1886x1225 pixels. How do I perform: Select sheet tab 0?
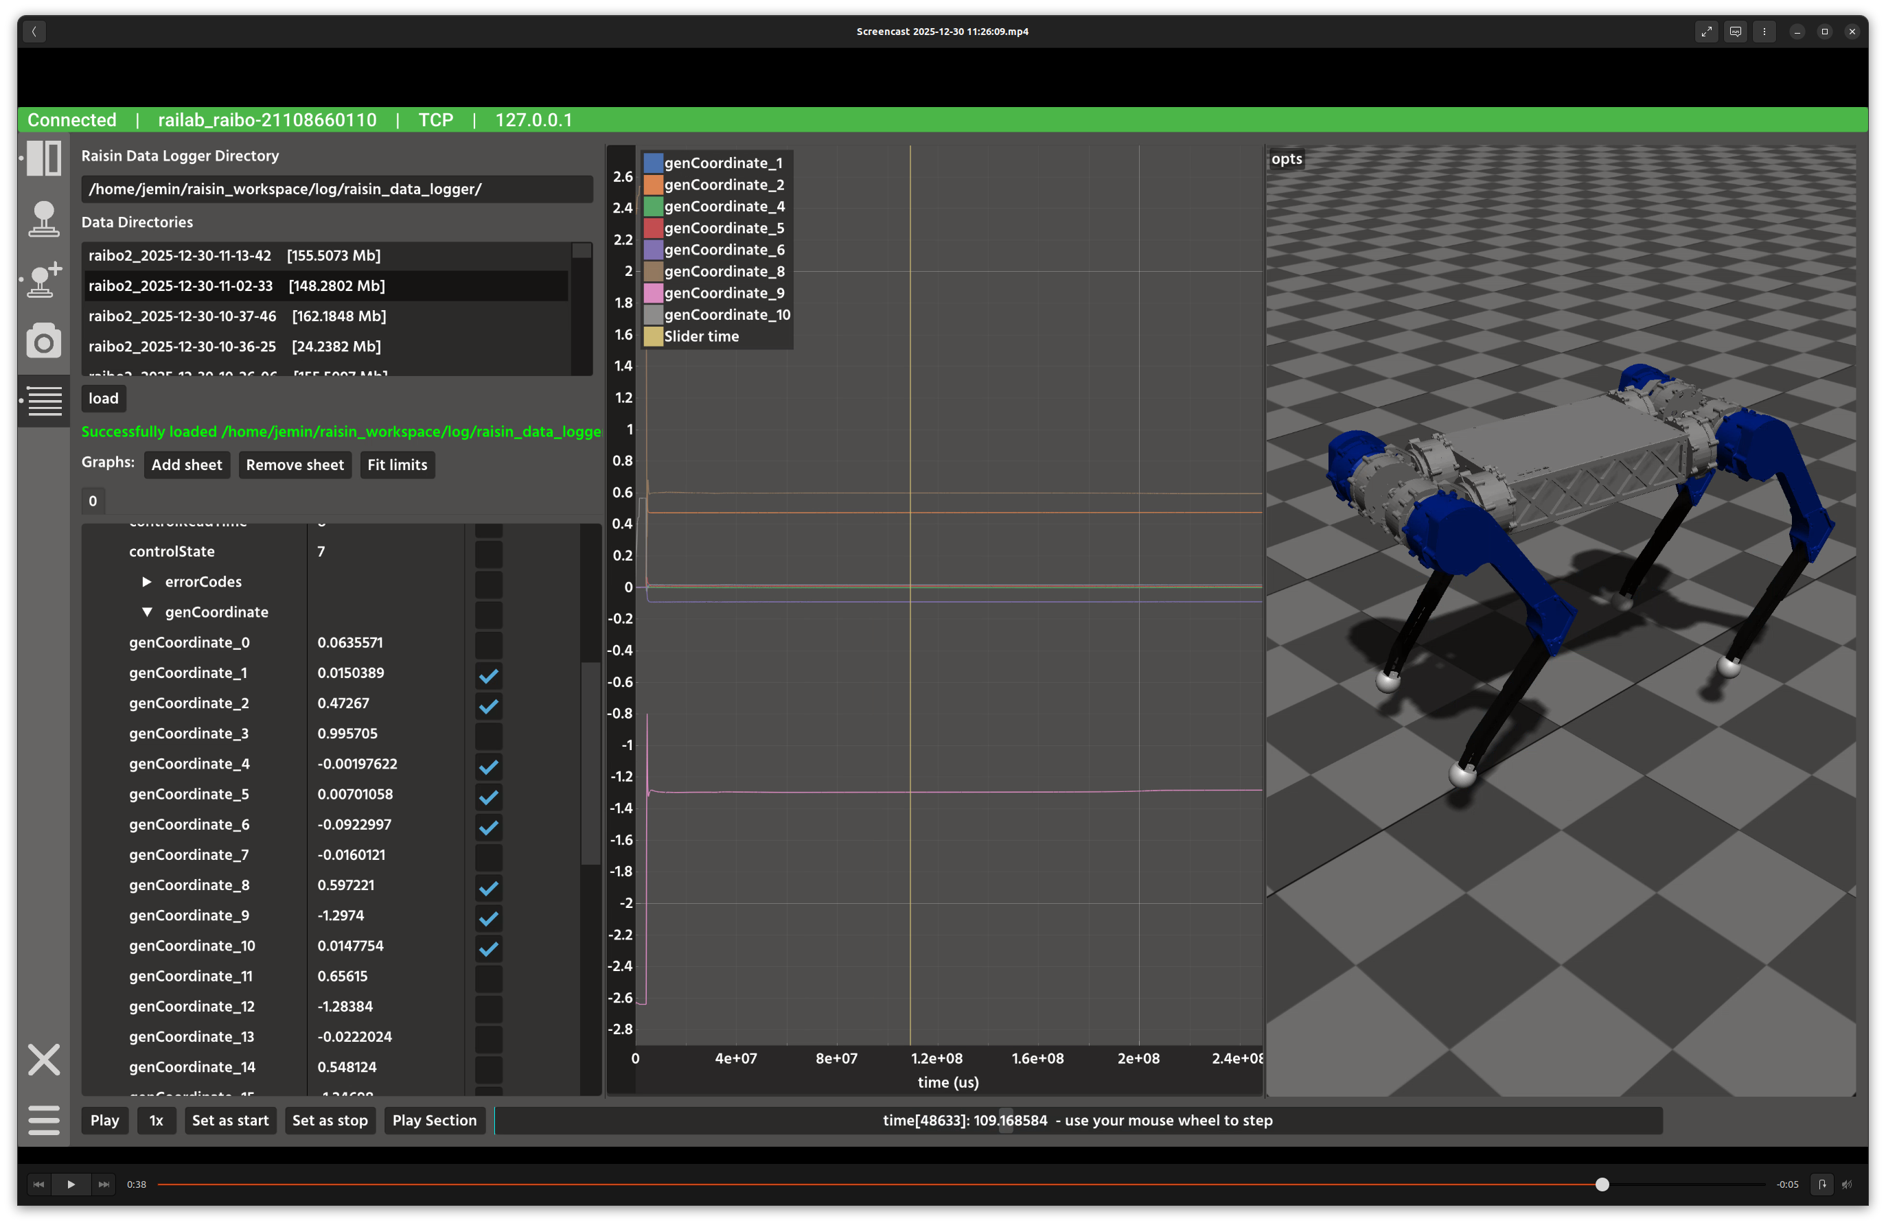point(93,501)
